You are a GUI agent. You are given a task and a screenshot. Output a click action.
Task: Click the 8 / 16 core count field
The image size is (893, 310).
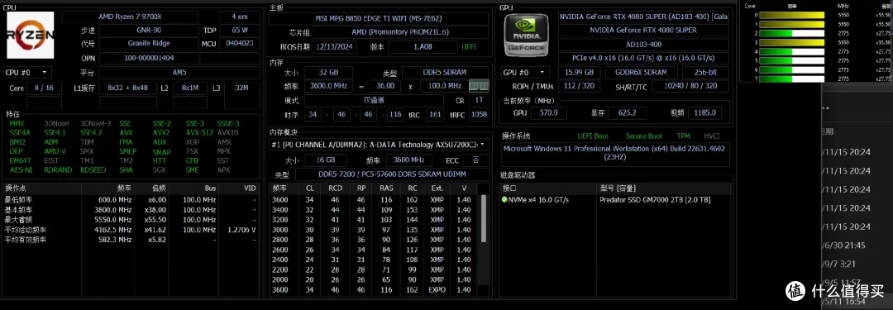pyautogui.click(x=44, y=88)
